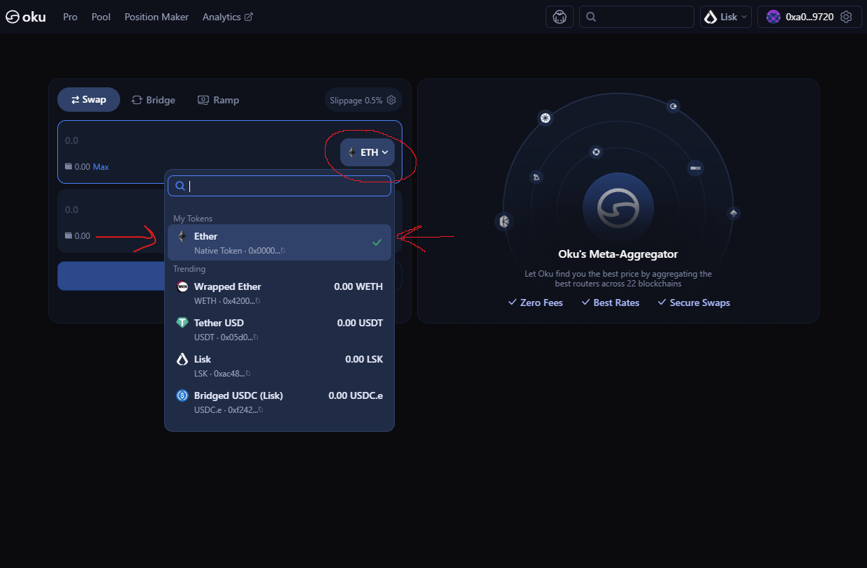Image resolution: width=867 pixels, height=568 pixels.
Task: Click the 0.00 LSK balance text
Action: (364, 359)
